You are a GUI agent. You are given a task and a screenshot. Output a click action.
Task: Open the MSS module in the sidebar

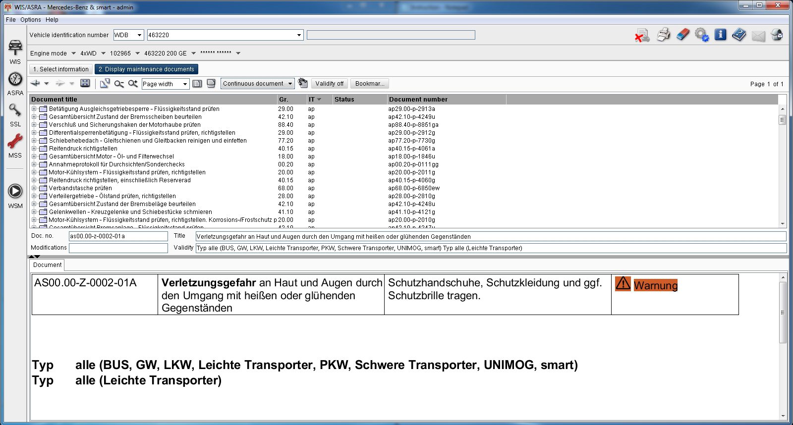click(x=15, y=146)
